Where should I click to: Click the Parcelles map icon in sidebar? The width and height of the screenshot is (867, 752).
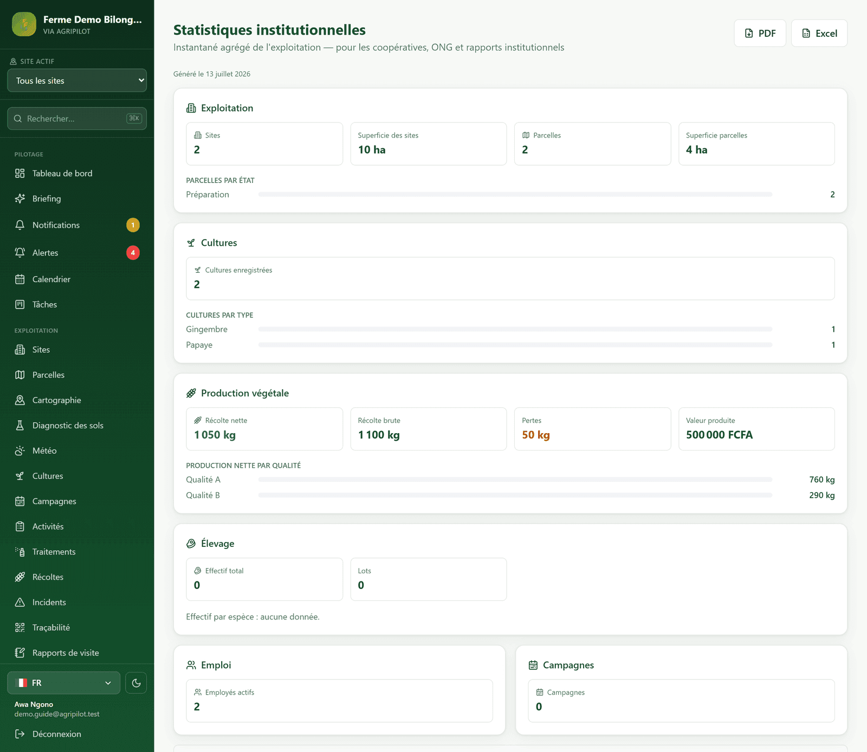[x=20, y=375]
